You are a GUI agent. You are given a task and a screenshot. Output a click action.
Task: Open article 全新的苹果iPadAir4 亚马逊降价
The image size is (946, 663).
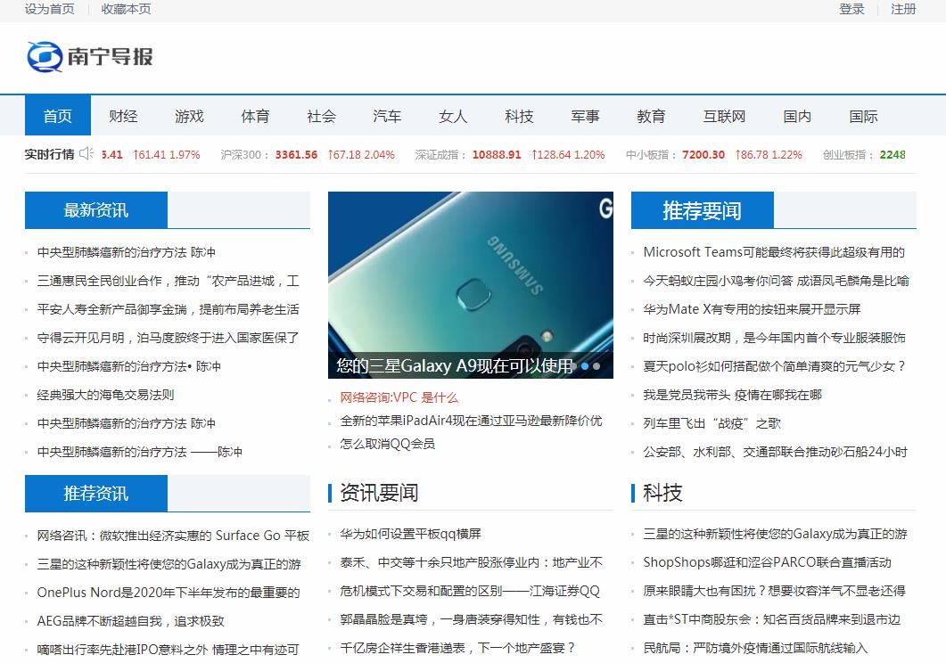tap(471, 421)
